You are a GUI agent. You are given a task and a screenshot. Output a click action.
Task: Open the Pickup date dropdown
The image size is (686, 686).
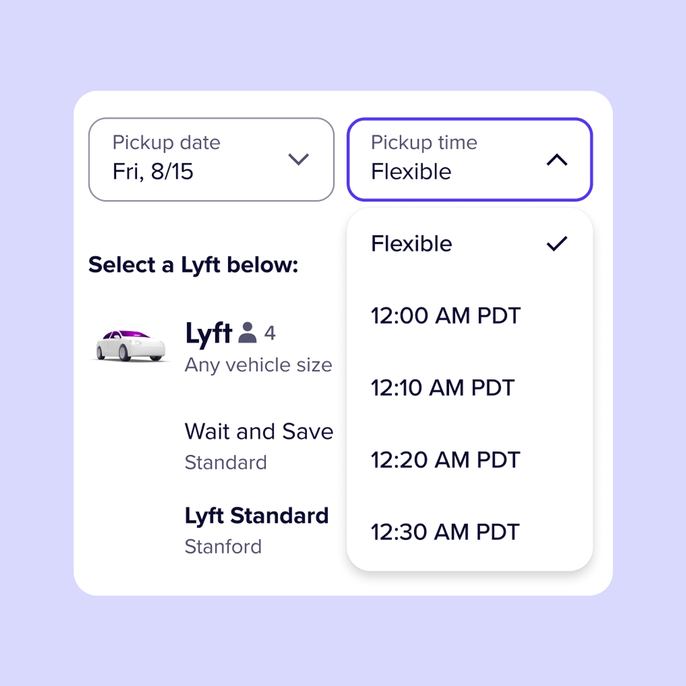pyautogui.click(x=211, y=159)
